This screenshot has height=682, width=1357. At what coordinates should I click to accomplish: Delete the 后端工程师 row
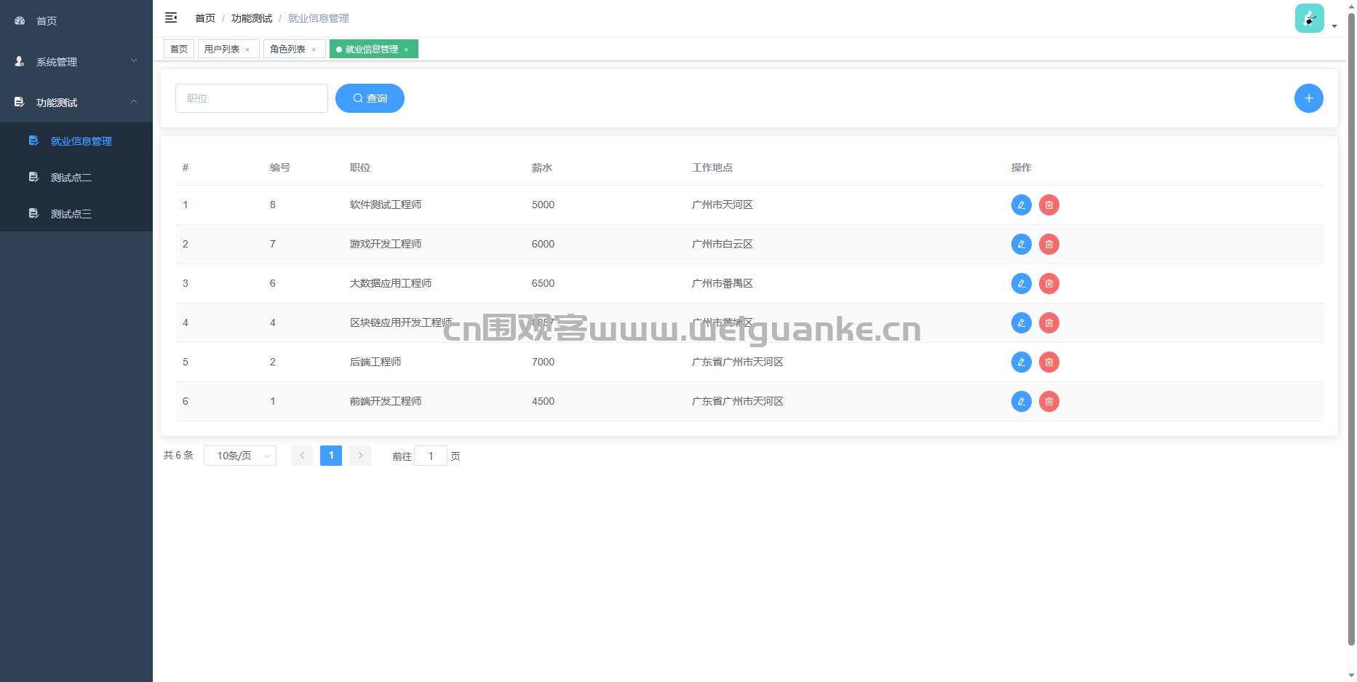pos(1048,362)
